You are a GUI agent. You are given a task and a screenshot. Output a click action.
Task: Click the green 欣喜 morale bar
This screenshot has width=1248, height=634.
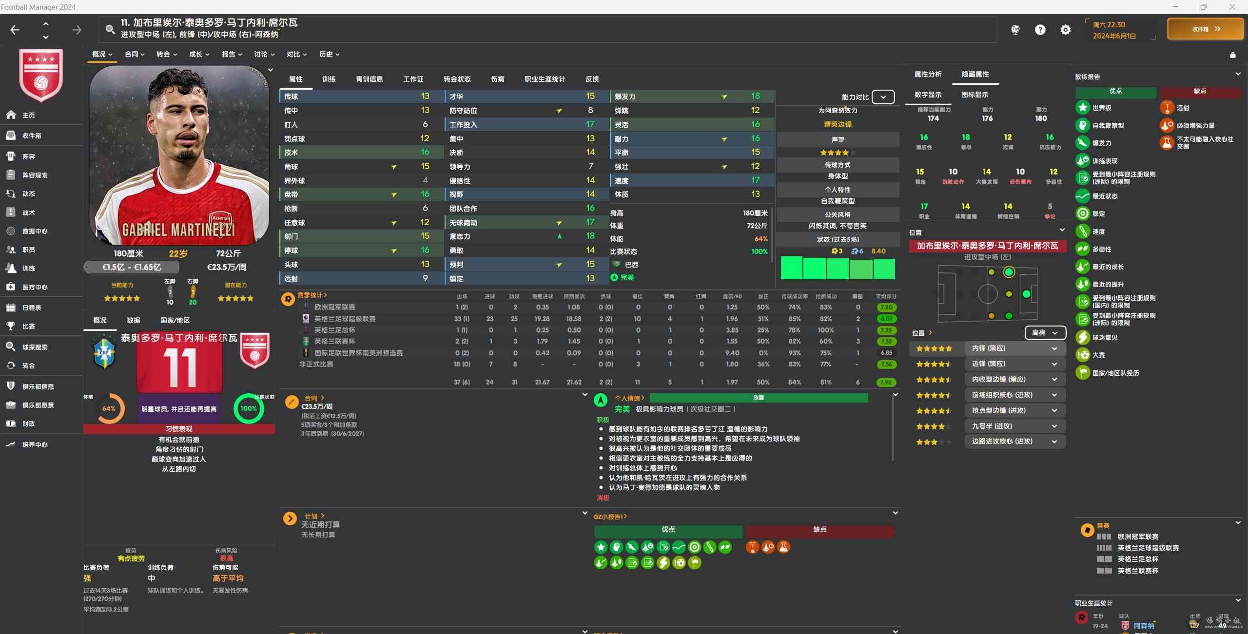click(x=759, y=398)
